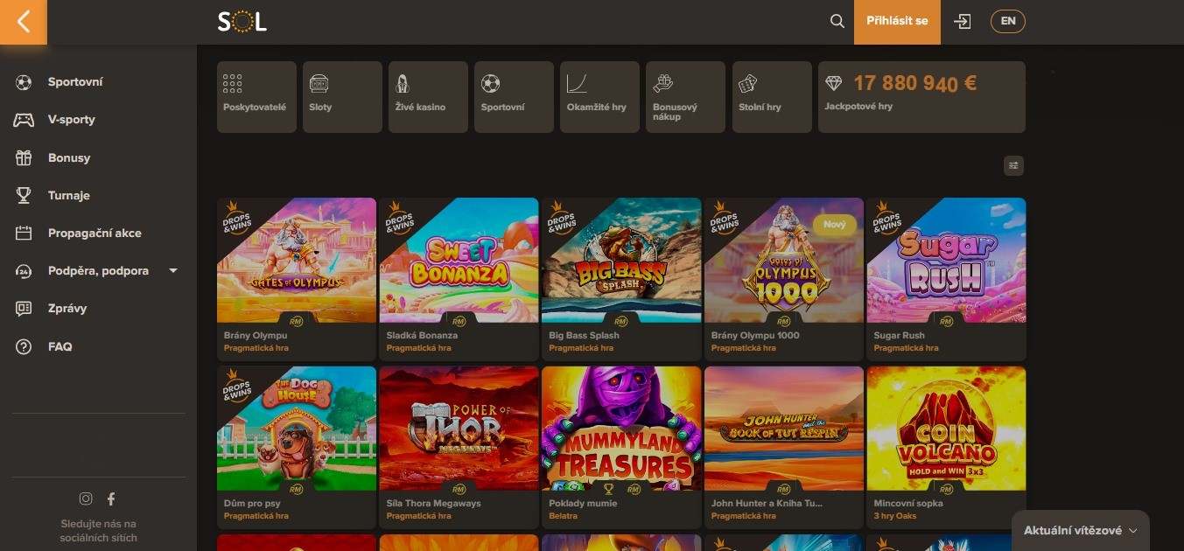The width and height of the screenshot is (1184, 551).
Task: Click the Brány Olympu game title
Action: (256, 335)
